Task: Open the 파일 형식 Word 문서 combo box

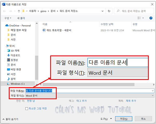Action: coord(90,96)
